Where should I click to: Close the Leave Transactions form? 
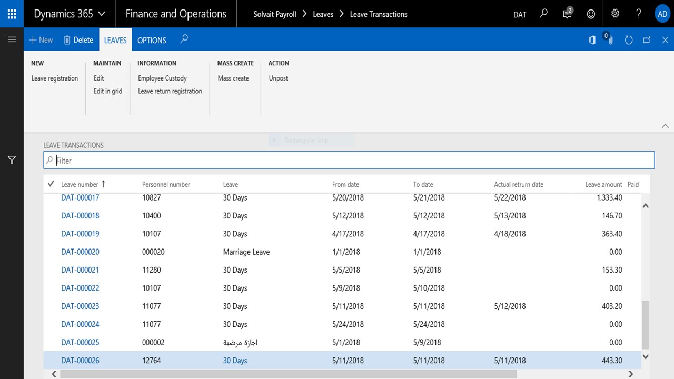(x=665, y=40)
